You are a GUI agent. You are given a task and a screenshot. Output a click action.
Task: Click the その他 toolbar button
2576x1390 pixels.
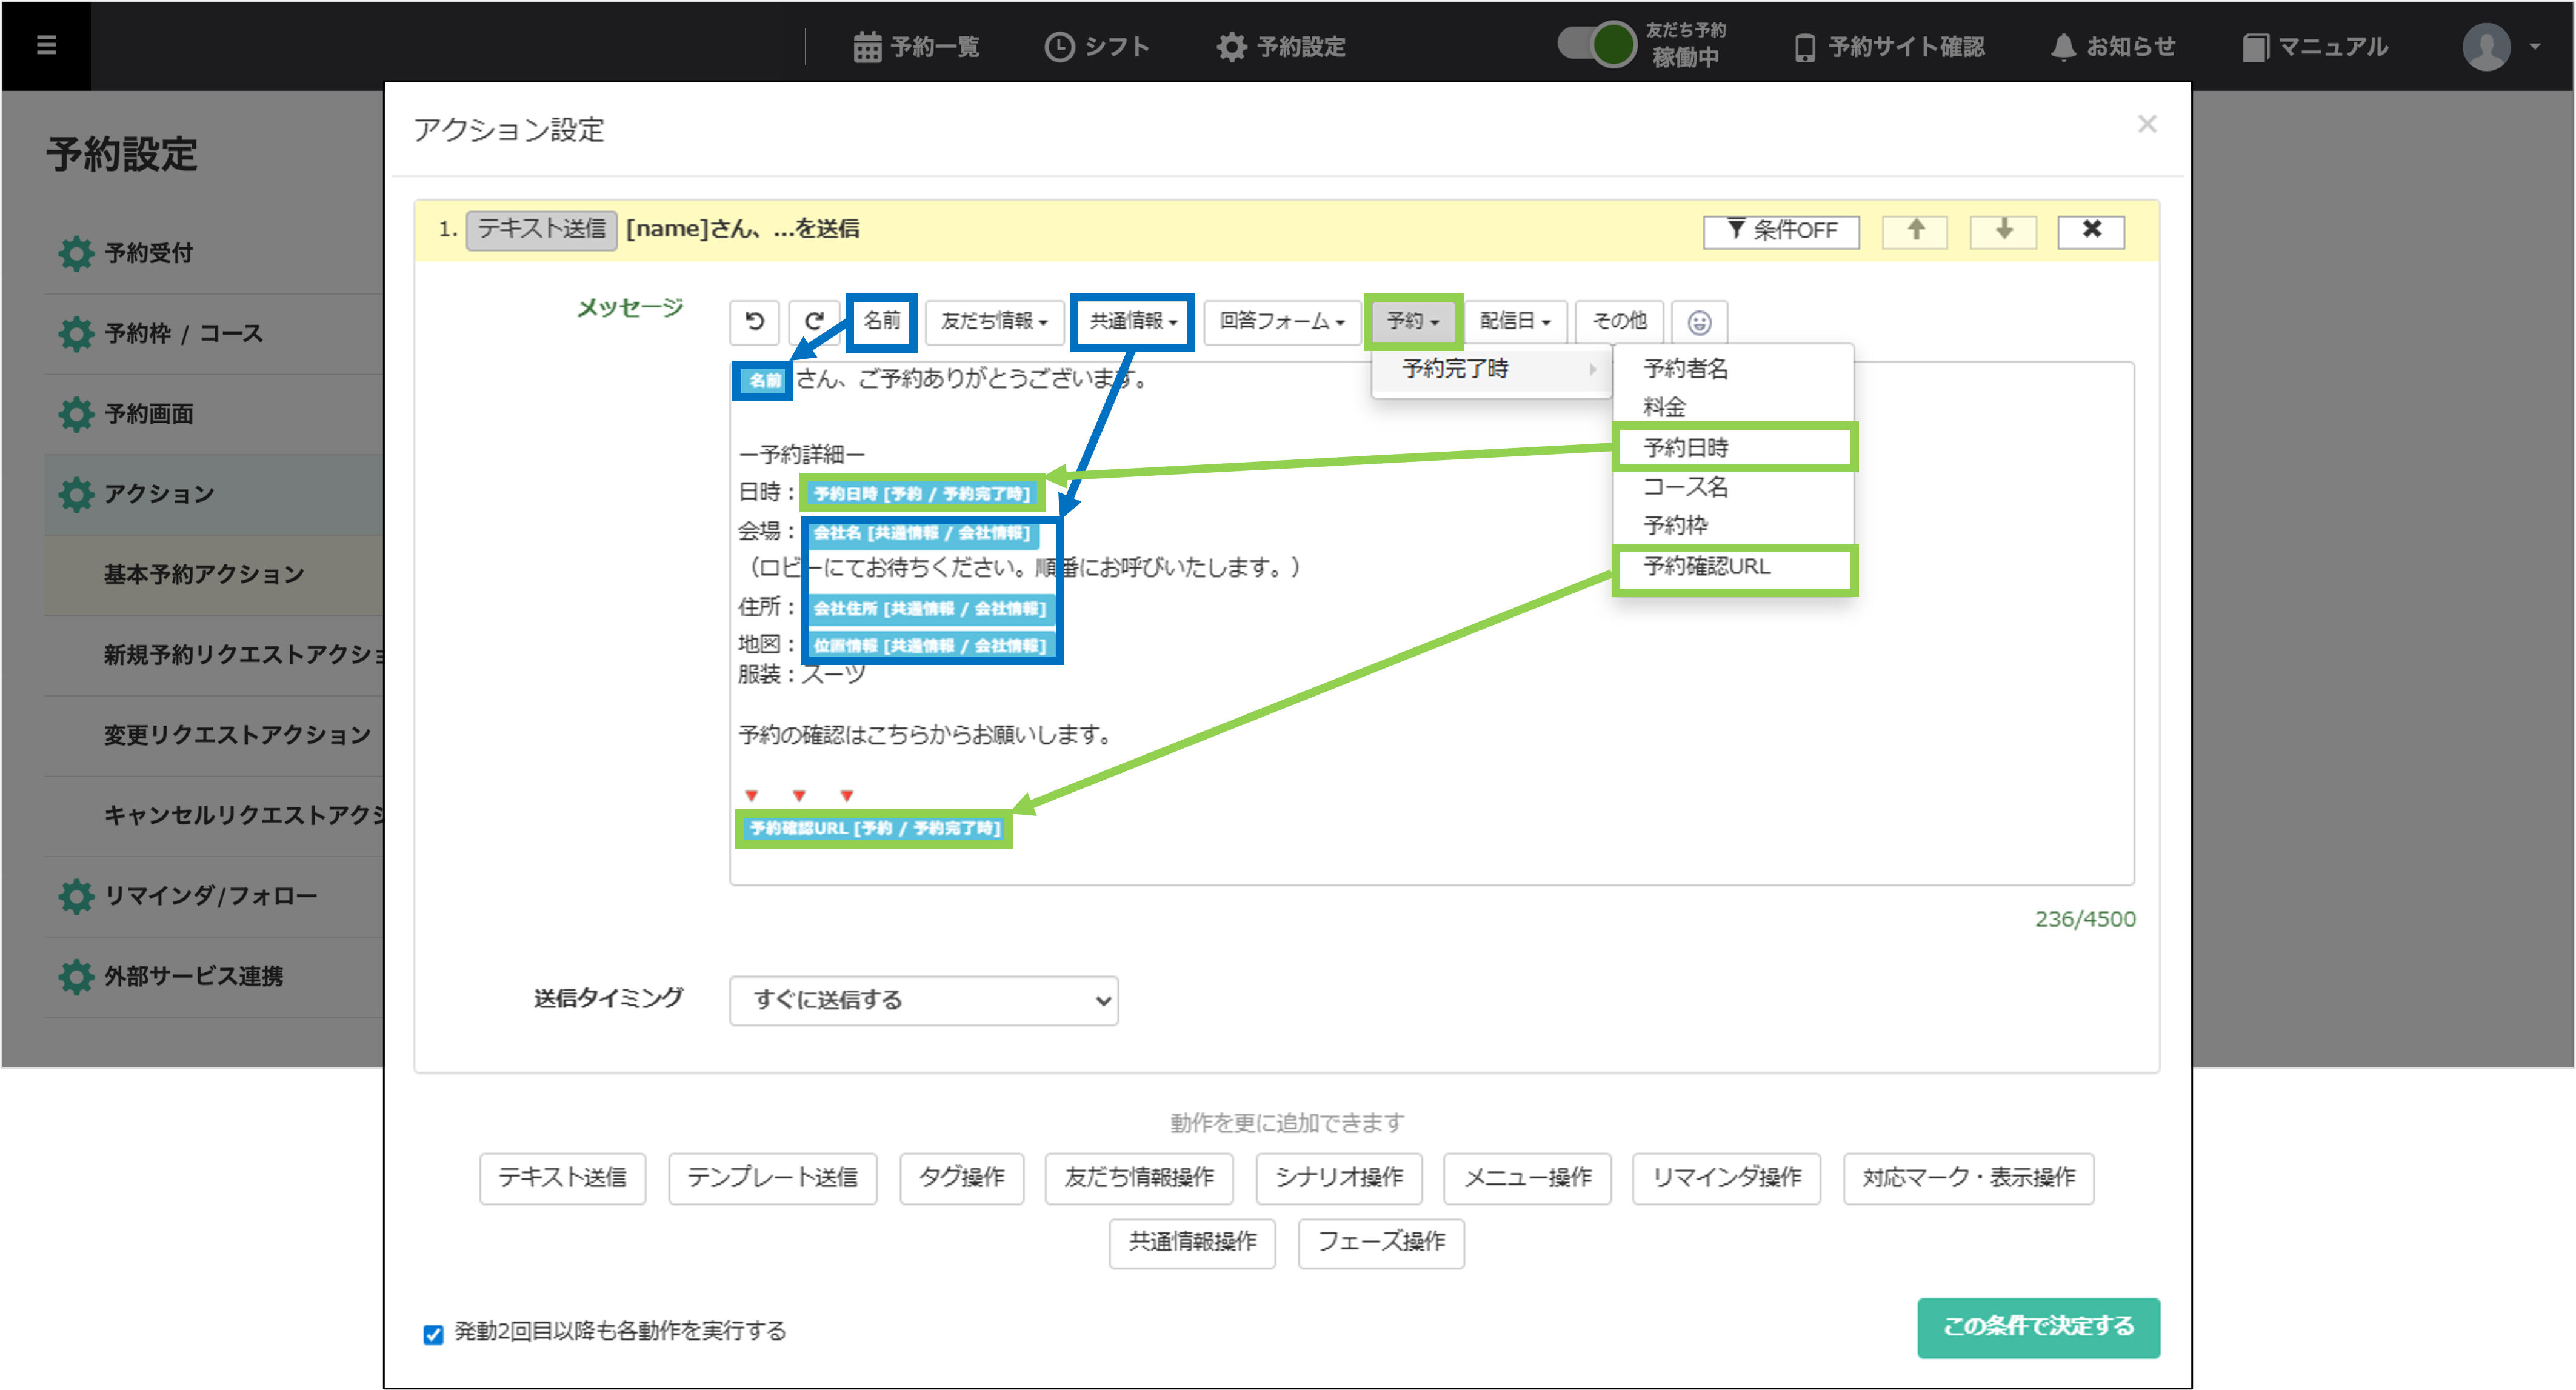click(1619, 321)
